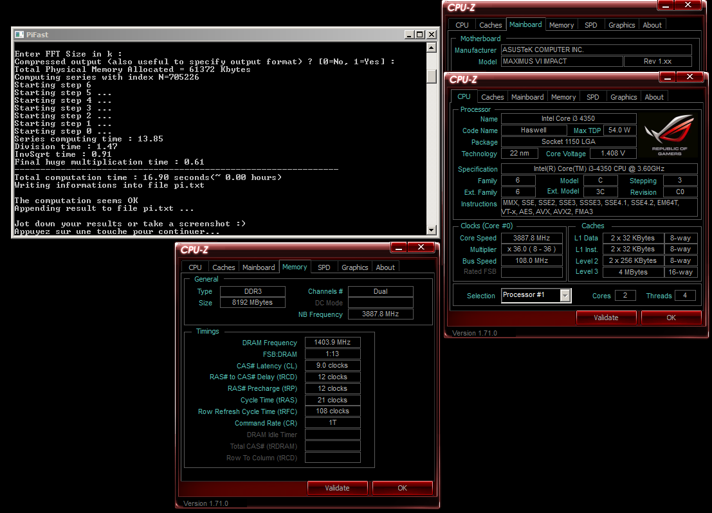Open Graphics tab in the Memory window
This screenshot has width=712, height=513.
(354, 267)
